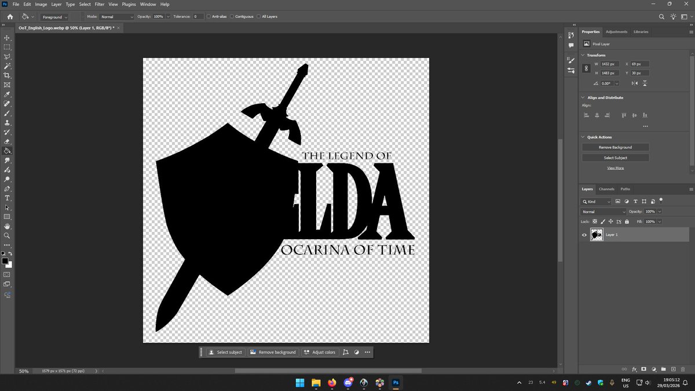Flip layer horizontally in Properties
The height and width of the screenshot is (391, 695).
[635, 83]
